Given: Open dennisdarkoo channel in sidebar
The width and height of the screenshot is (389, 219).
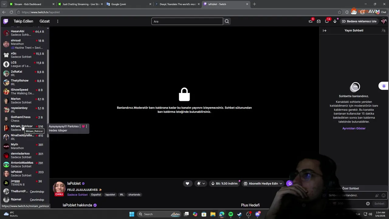Looking at the screenshot, I should (x=24, y=155).
